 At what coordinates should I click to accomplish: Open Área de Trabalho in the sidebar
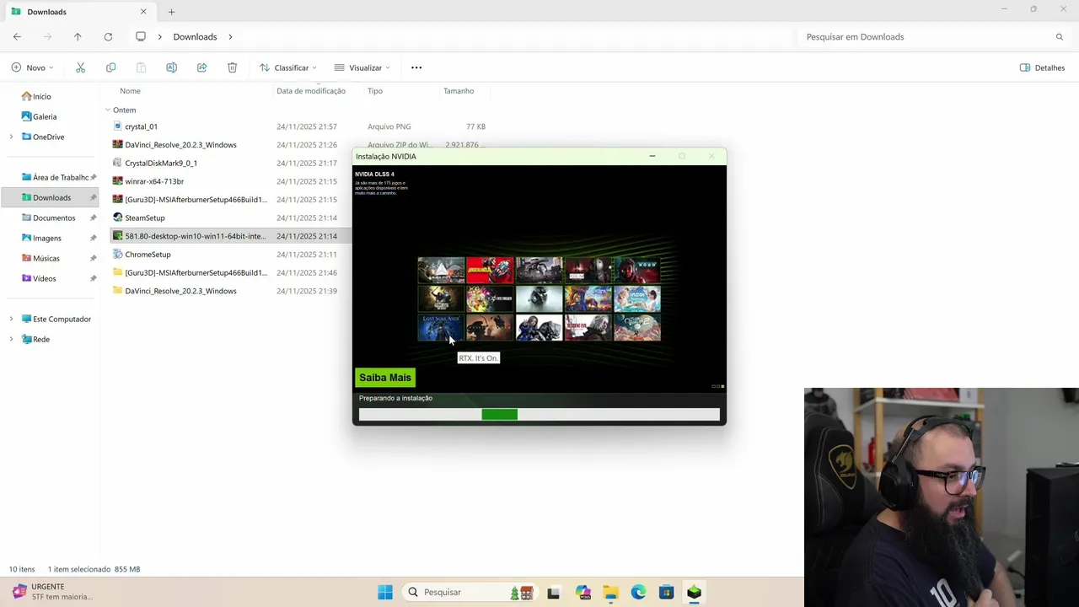55,177
